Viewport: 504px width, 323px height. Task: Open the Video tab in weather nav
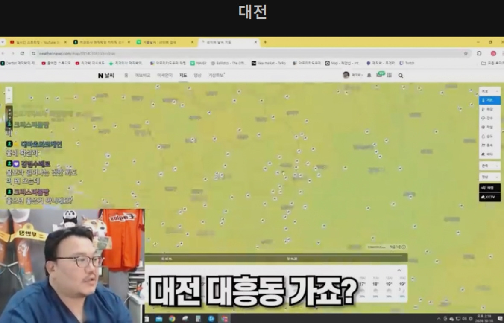(197, 75)
